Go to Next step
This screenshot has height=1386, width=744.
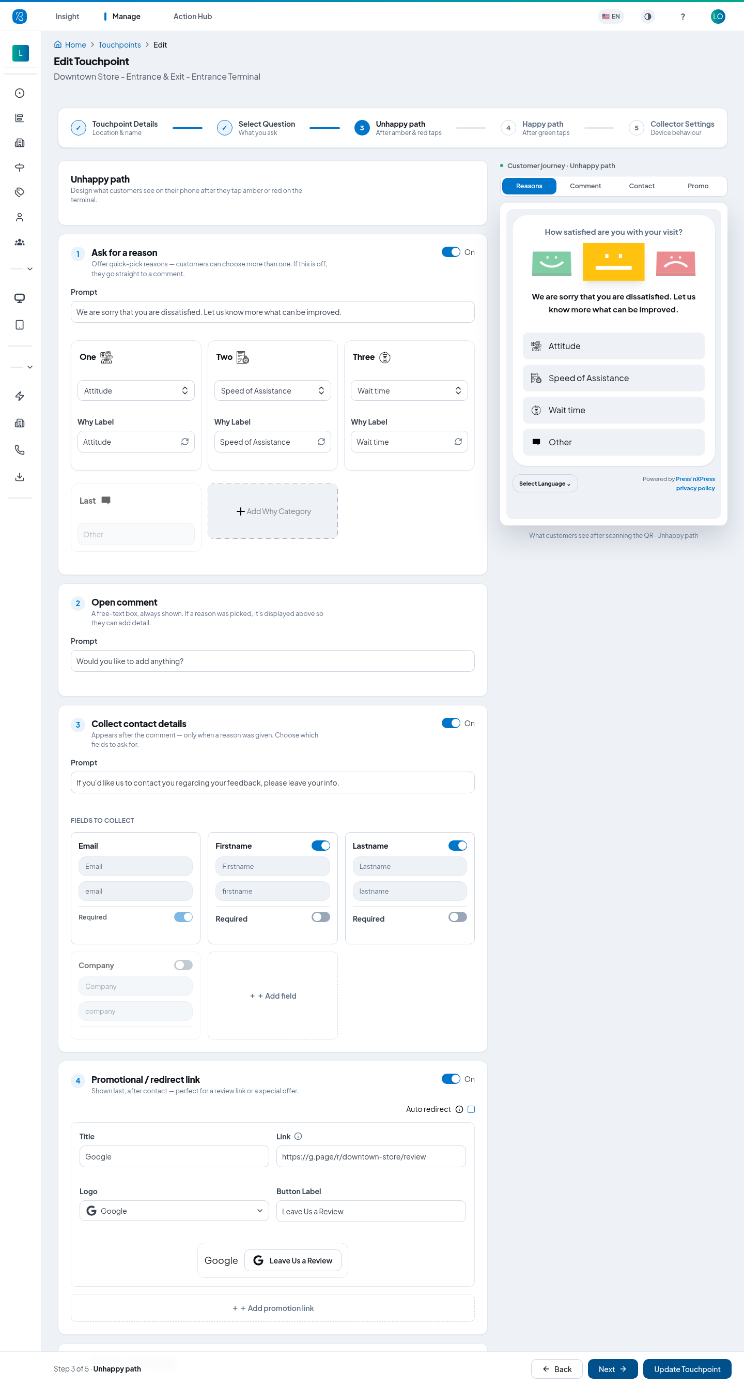pyautogui.click(x=613, y=1369)
